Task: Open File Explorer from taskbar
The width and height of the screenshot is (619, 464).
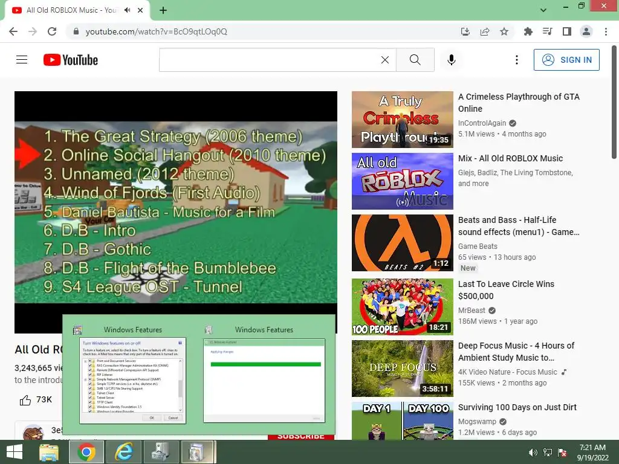Action: coord(49,452)
